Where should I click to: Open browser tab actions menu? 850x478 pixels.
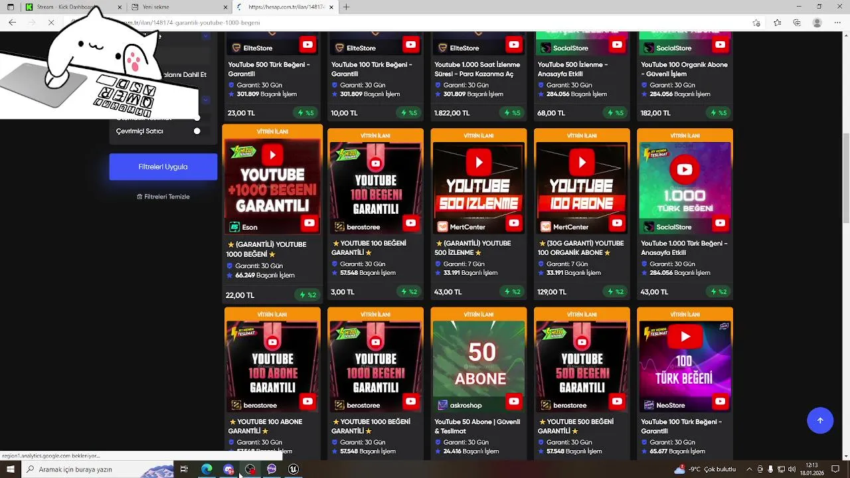(10, 7)
